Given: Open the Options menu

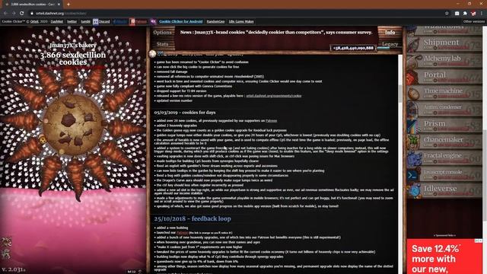Looking at the screenshot, I should (162, 32).
